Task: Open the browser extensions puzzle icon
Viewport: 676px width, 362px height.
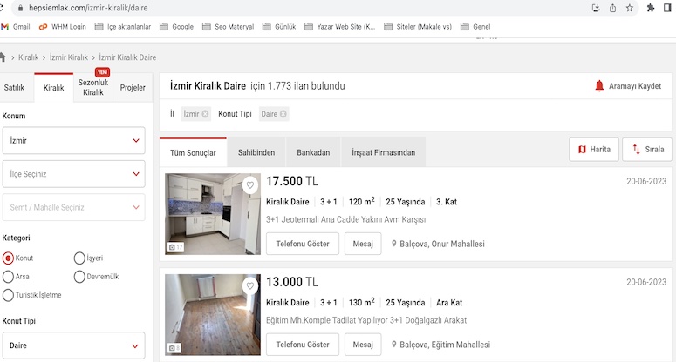Action: (x=651, y=8)
